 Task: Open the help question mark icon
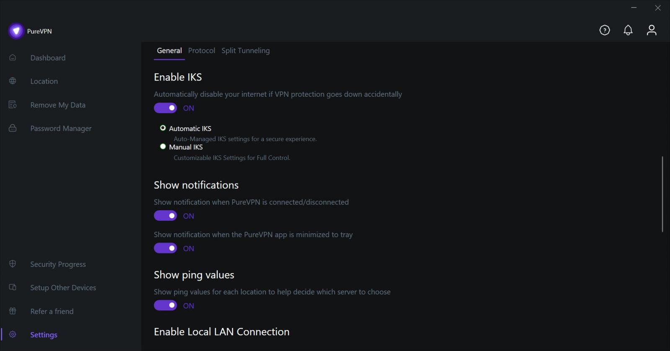click(605, 30)
